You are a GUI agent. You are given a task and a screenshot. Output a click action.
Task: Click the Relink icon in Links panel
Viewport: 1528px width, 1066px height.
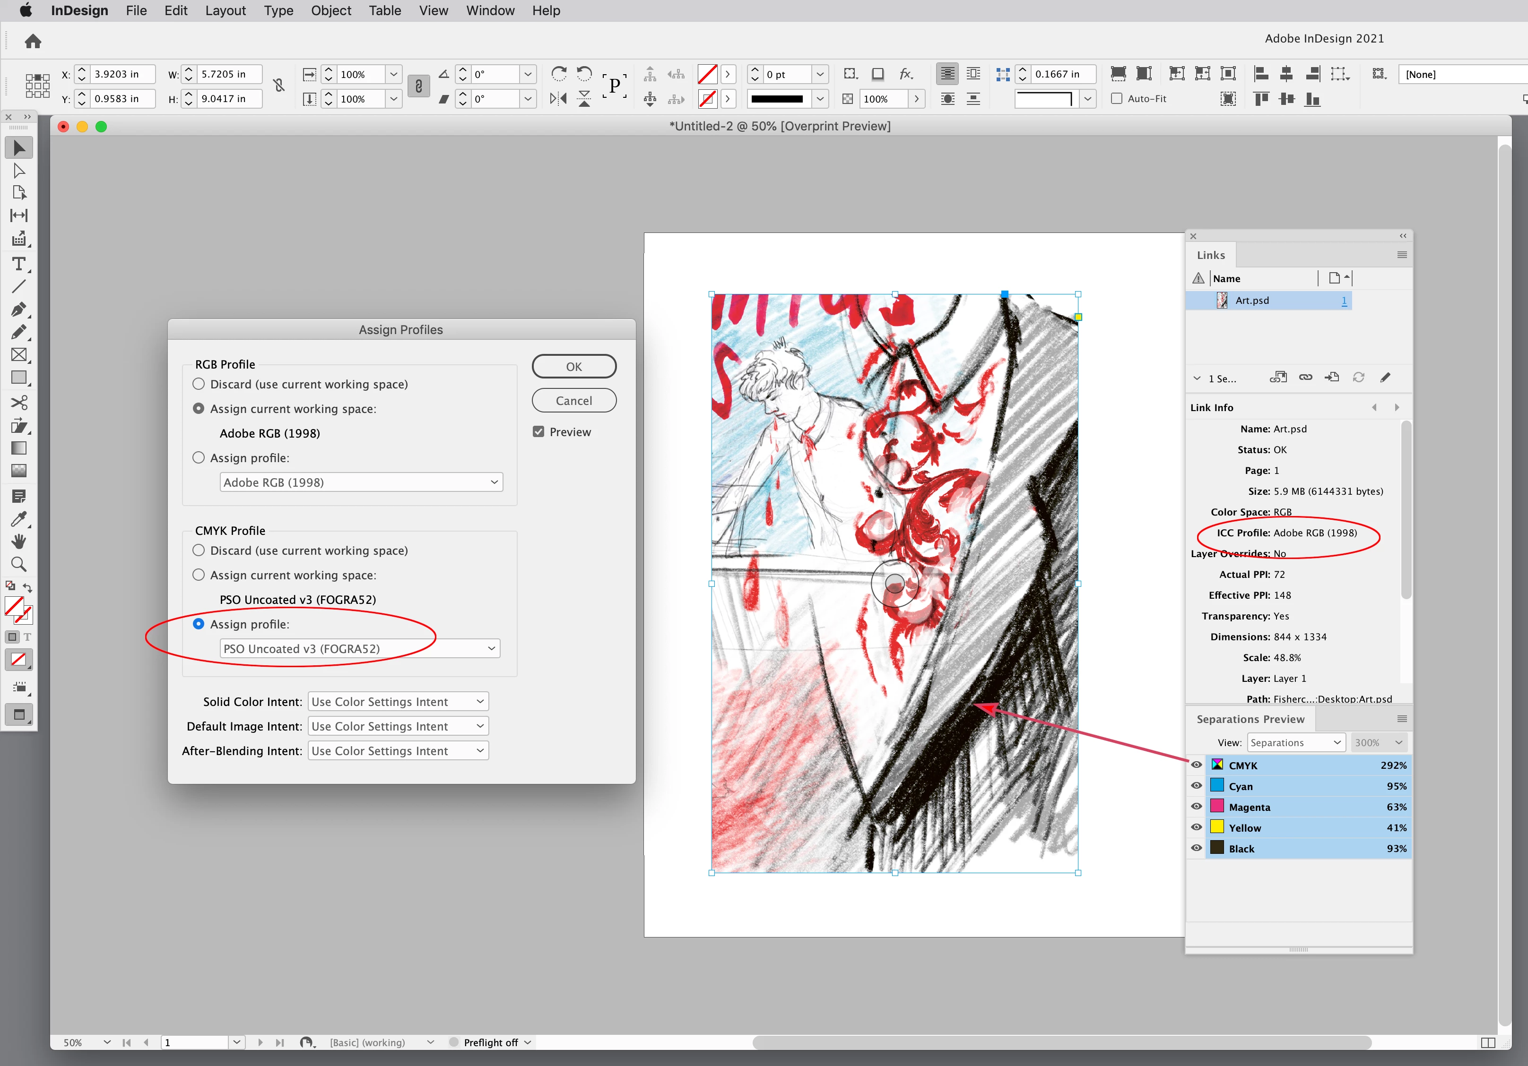(x=1305, y=378)
